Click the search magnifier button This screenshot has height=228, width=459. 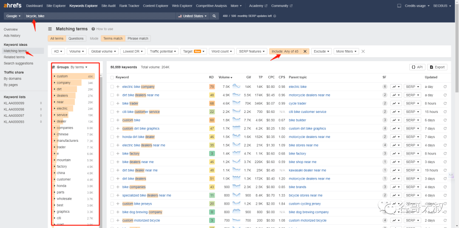(x=214, y=16)
